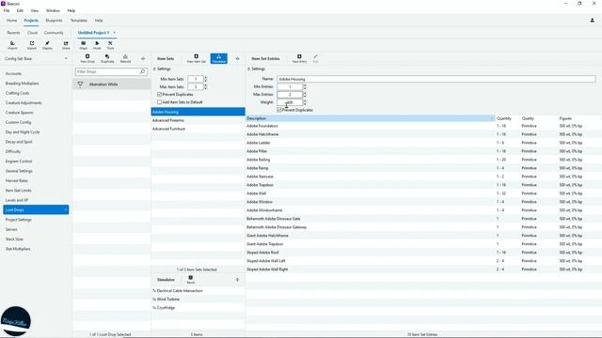602x338 pixels.
Task: Open the Untitled Project tab dropdown arrow
Action: tap(115, 33)
